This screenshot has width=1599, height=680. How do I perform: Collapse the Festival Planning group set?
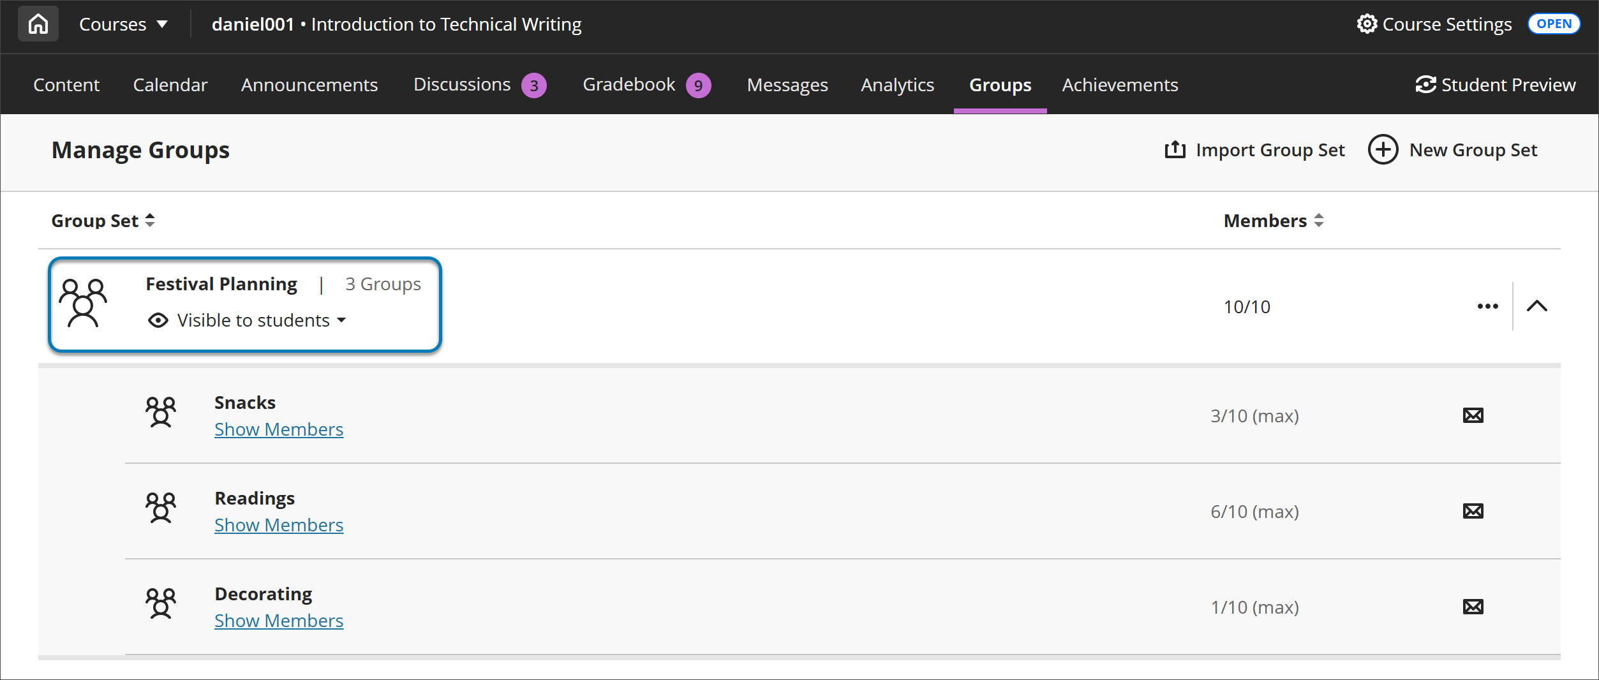(1538, 306)
